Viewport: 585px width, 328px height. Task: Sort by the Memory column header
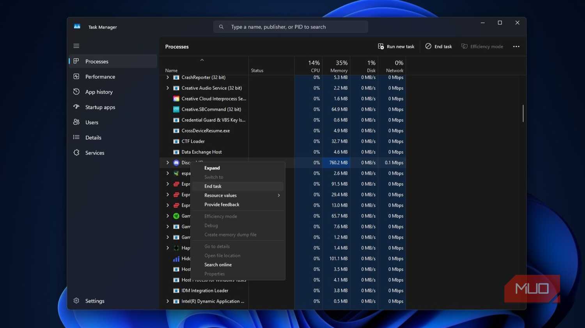[x=336, y=66]
